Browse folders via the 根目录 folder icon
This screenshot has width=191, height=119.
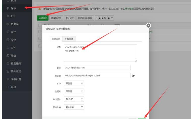(133, 75)
